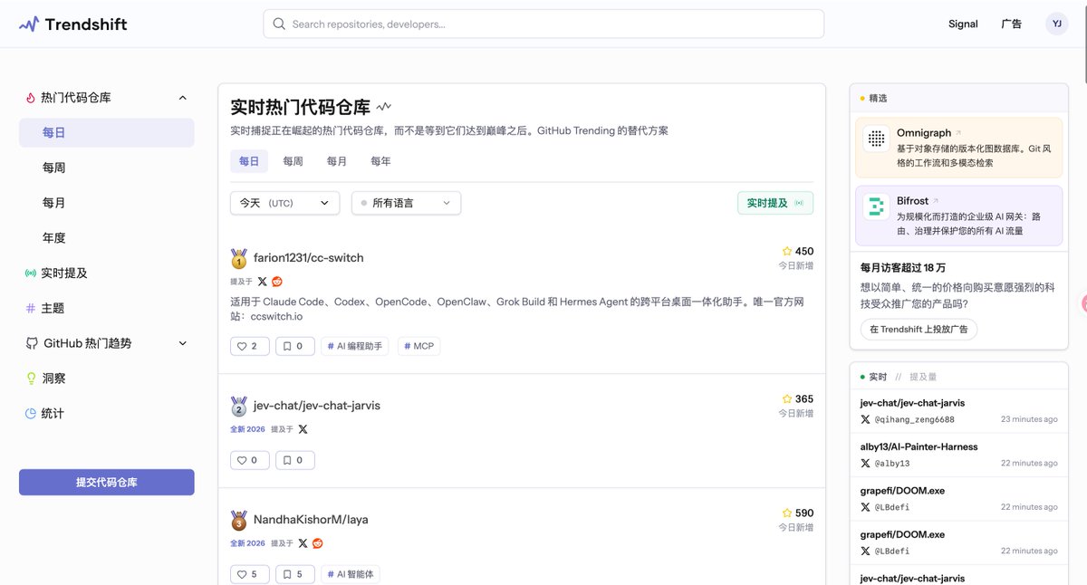
Task: Click X icon beside @qihang_zeng6688
Action: (865, 419)
